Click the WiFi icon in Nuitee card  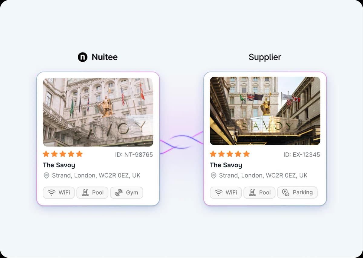(52, 193)
